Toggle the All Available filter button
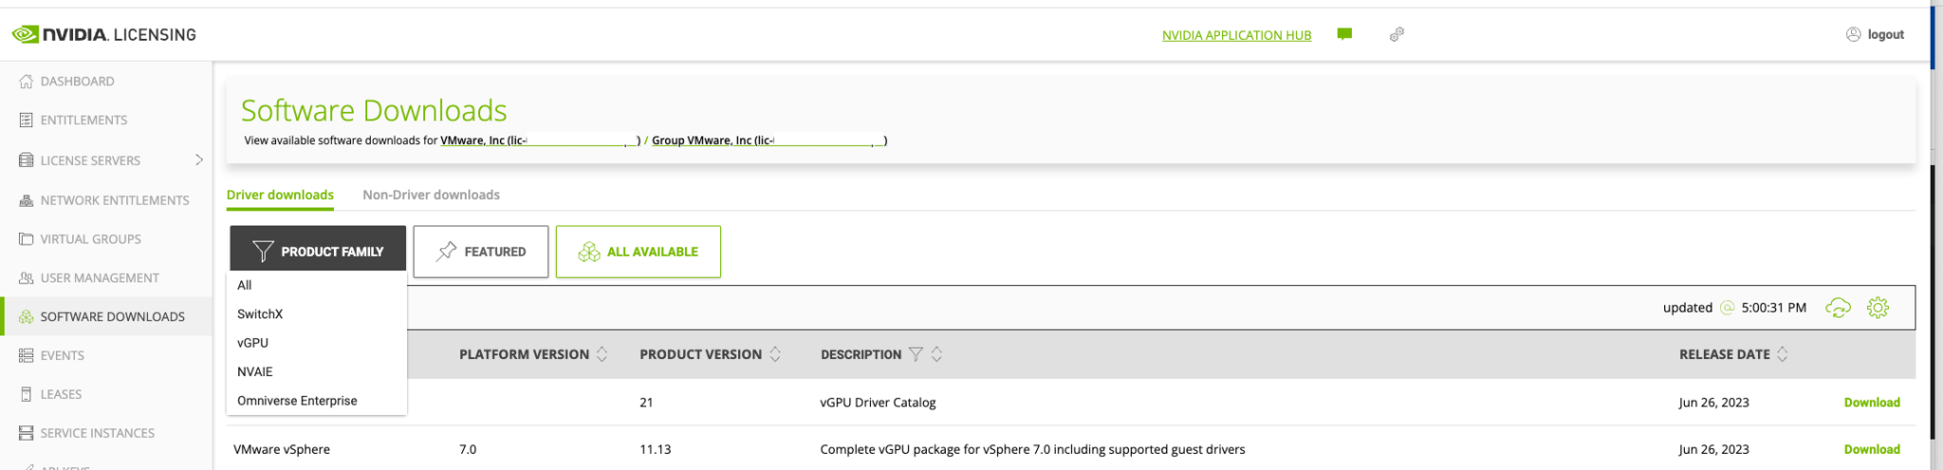 click(638, 252)
